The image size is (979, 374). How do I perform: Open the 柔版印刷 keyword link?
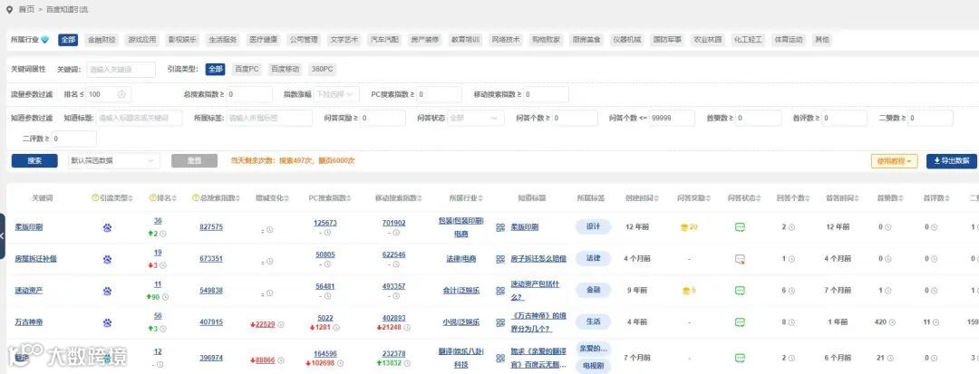pyautogui.click(x=29, y=227)
